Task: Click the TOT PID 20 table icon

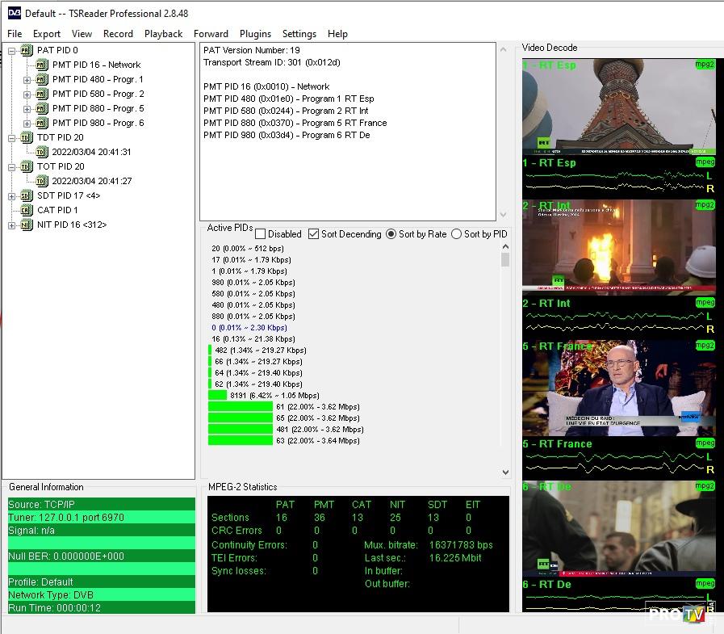Action: pyautogui.click(x=26, y=166)
